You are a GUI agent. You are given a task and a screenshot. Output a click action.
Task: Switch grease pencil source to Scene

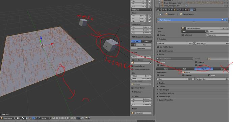[x=136, y=41]
